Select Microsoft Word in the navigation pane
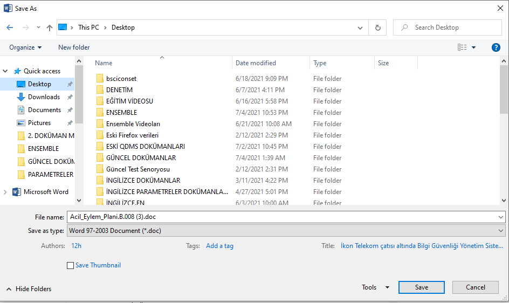This screenshot has width=509, height=303. pyautogui.click(x=46, y=192)
